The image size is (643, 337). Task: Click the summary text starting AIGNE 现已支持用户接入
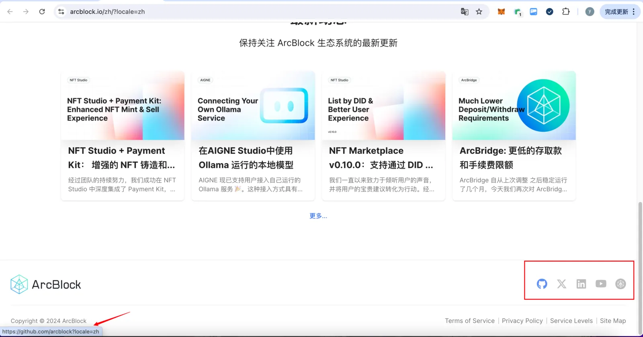(250, 185)
